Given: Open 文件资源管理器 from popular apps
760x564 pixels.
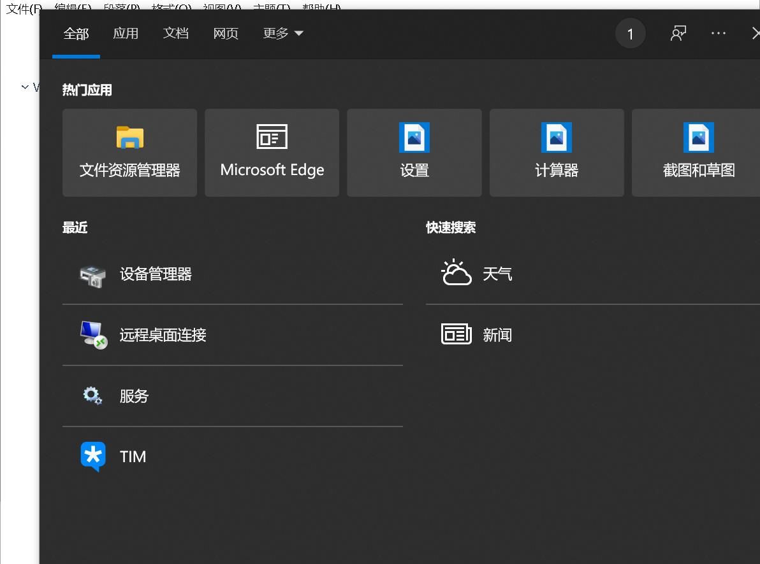Looking at the screenshot, I should pos(129,153).
